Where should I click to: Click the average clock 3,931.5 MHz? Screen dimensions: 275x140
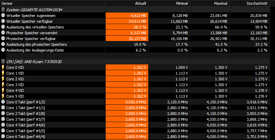click(257, 108)
